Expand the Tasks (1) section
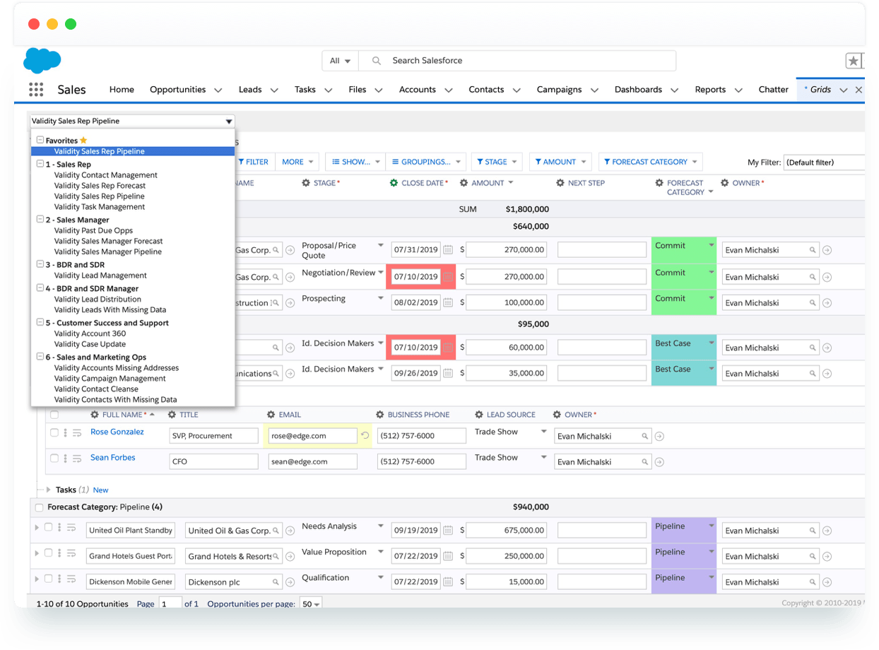Viewport: 879px width, 650px height. [48, 490]
